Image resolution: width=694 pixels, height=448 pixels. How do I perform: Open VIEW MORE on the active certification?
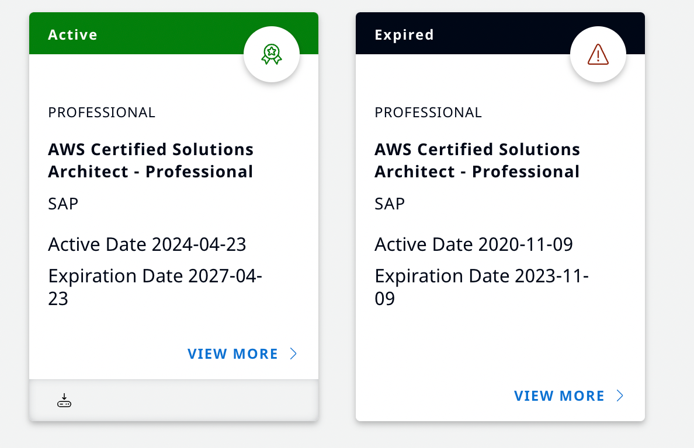tap(233, 354)
